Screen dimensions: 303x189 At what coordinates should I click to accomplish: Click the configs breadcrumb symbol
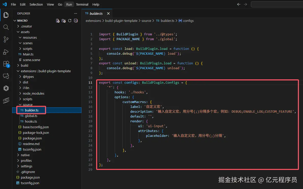click(x=188, y=21)
